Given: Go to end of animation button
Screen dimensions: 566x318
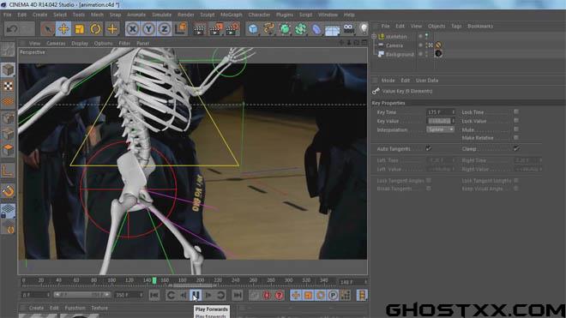Looking at the screenshot, I should 238,295.
